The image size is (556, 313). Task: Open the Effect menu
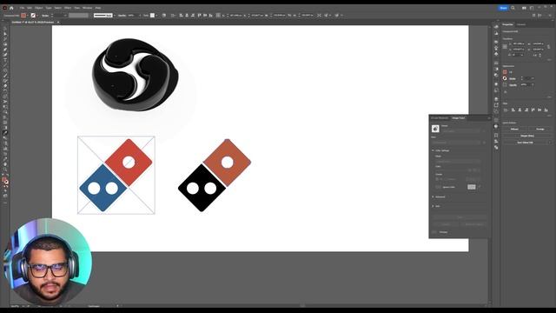tap(68, 8)
